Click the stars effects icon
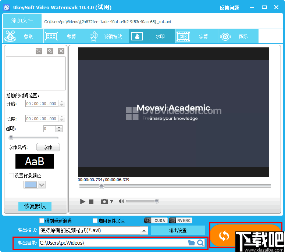 pyautogui.click(x=94, y=36)
